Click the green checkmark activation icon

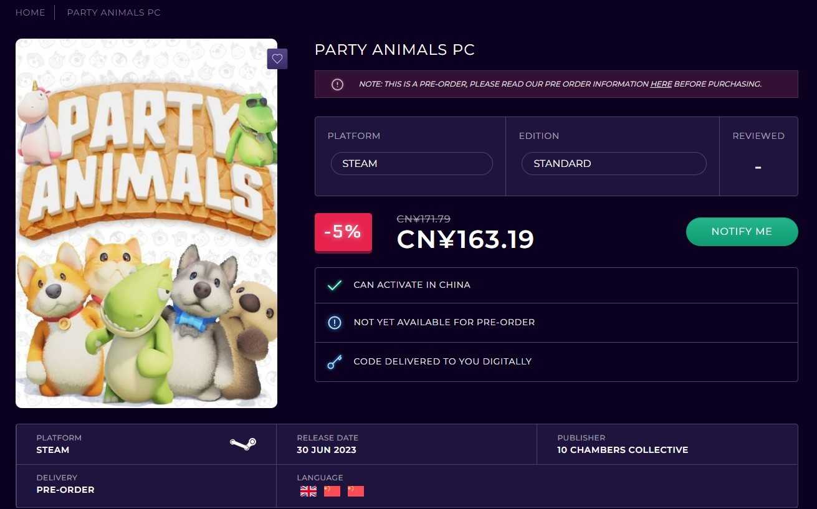[335, 285]
